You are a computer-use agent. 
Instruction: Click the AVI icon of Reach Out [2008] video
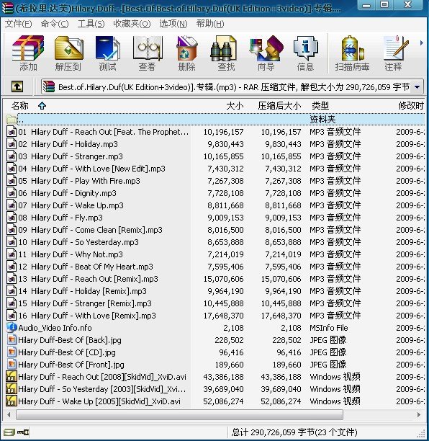(x=12, y=377)
